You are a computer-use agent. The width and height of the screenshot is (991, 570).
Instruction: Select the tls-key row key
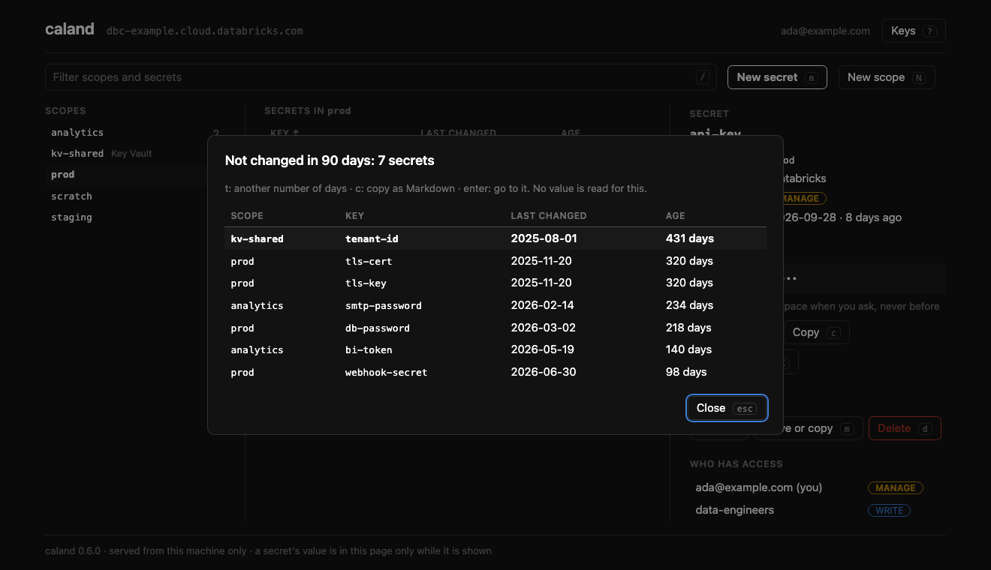click(366, 283)
